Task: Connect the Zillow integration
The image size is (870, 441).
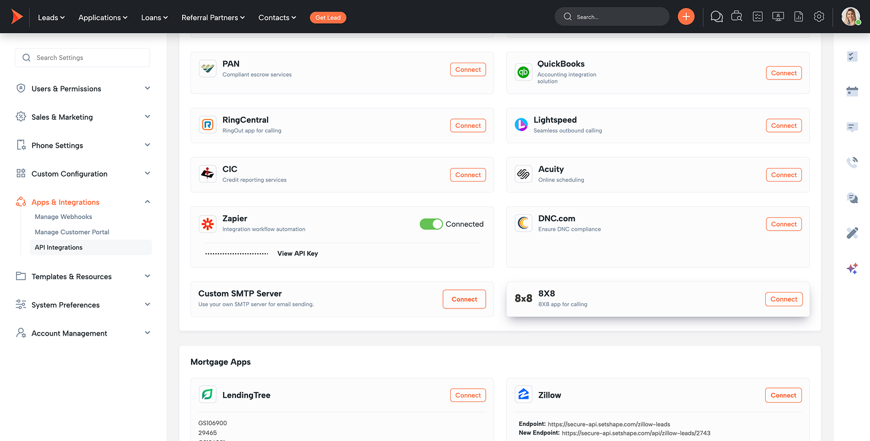Action: (783, 395)
